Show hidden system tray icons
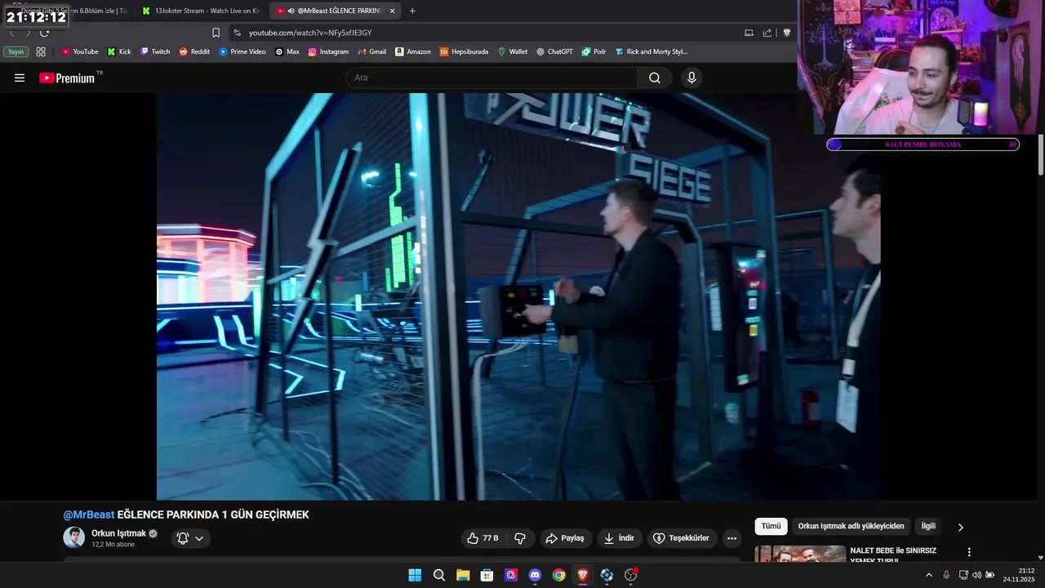The height and width of the screenshot is (588, 1045). (x=928, y=575)
